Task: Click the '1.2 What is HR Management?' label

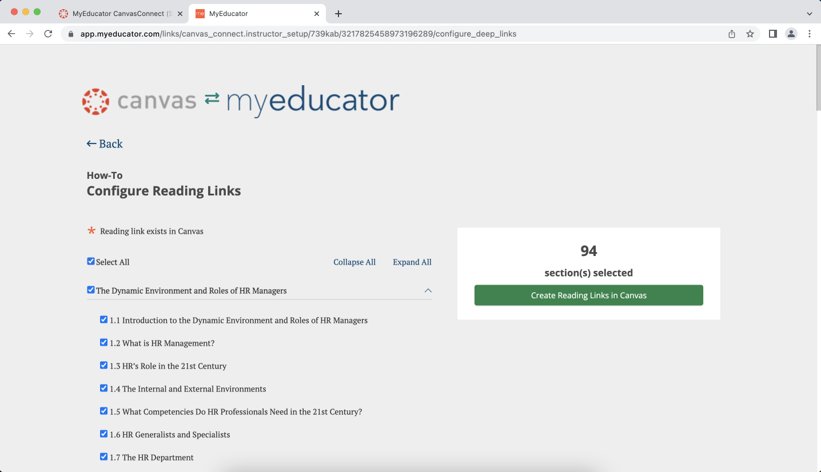Action: pyautogui.click(x=162, y=343)
